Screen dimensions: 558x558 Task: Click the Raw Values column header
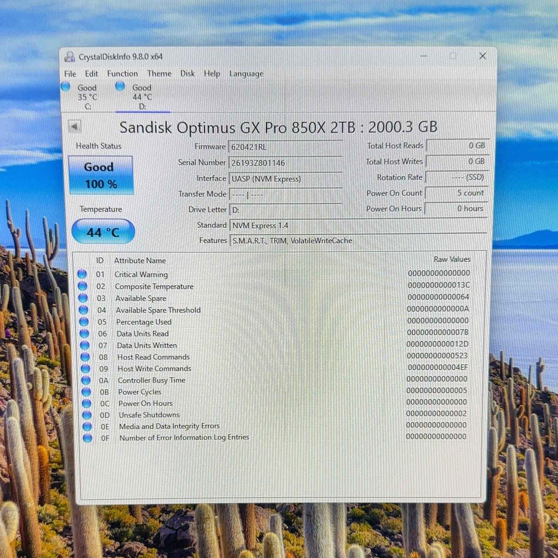click(x=452, y=259)
